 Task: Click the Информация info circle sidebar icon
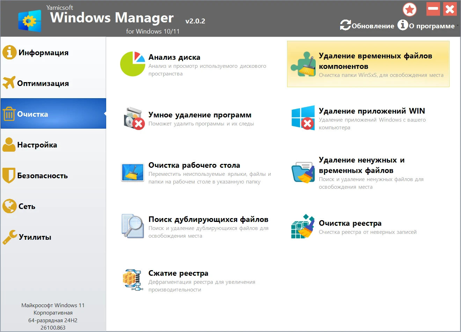(9, 52)
